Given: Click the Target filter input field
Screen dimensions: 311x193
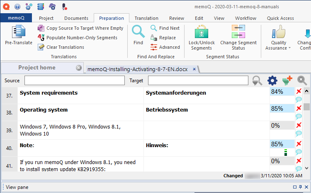Looking at the screenshot, I should coord(198,81).
